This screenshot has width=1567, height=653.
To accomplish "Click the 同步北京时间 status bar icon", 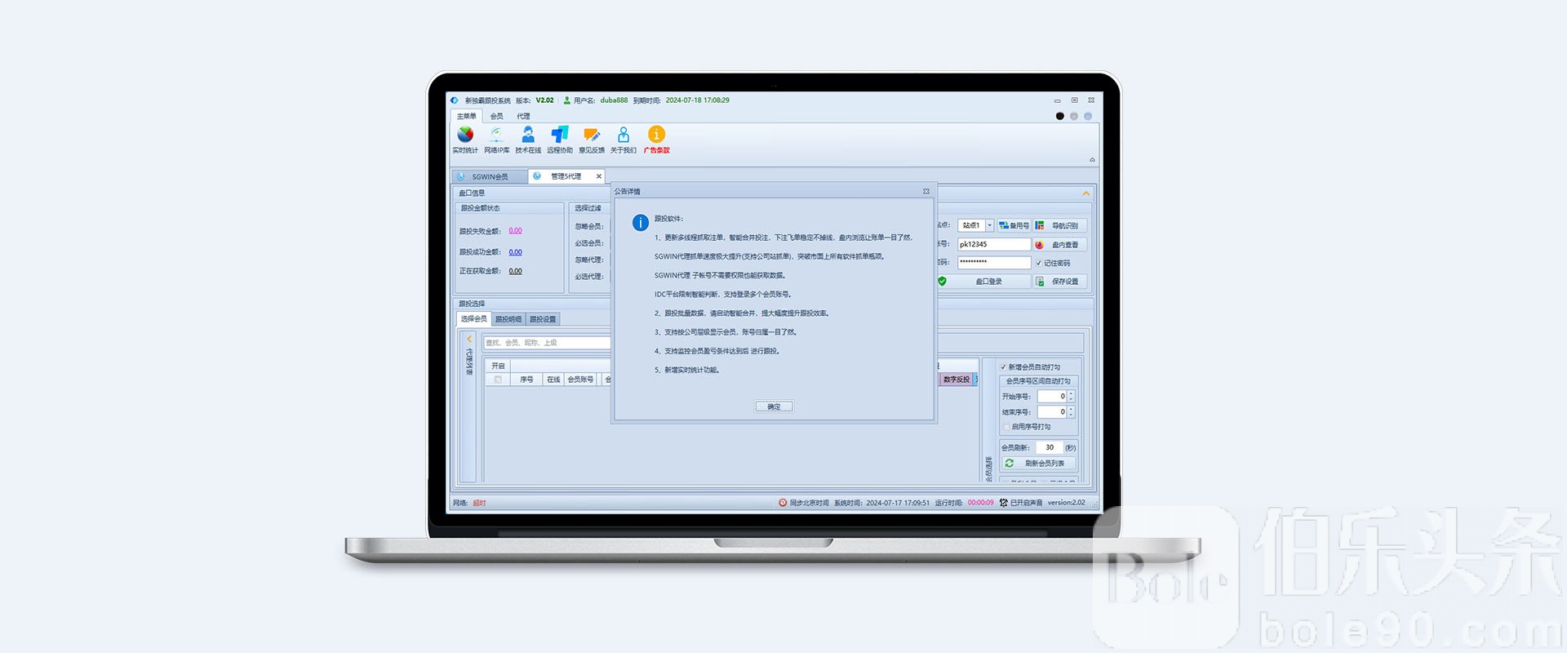I will point(783,503).
